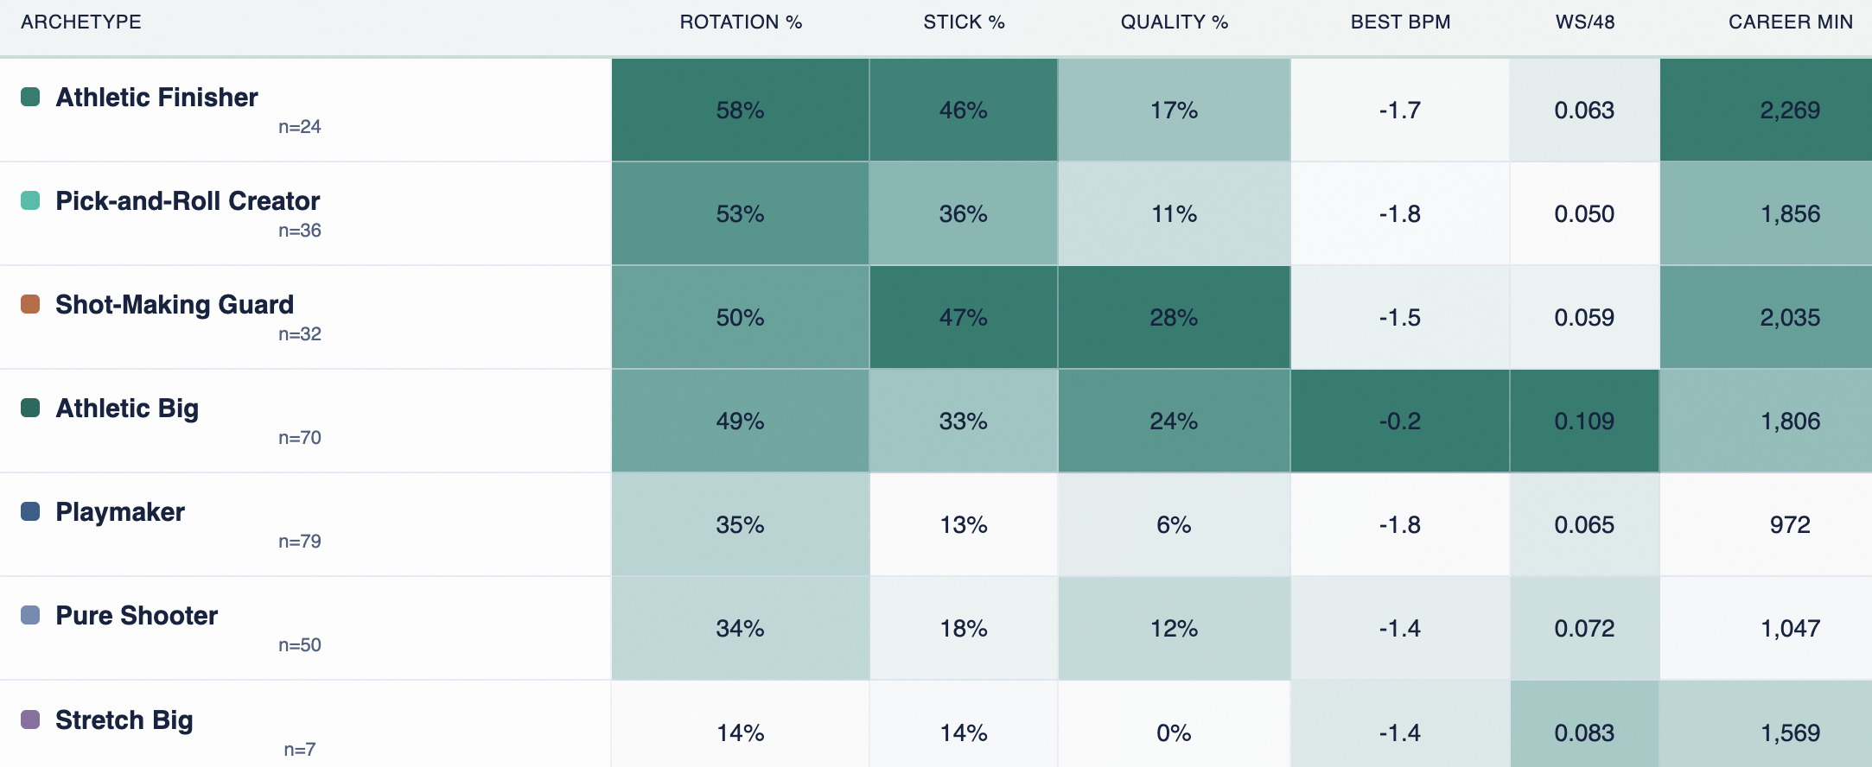Click the purple Stretch Big swatch
This screenshot has height=767, width=1872.
coord(30,719)
